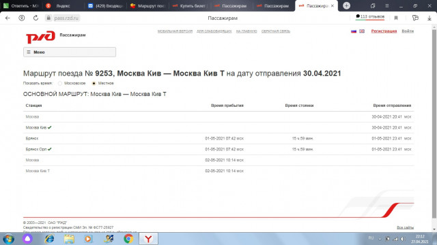This screenshot has width=437, height=245.
Task: Open a new browser tab with plus
Action: coord(346,5)
